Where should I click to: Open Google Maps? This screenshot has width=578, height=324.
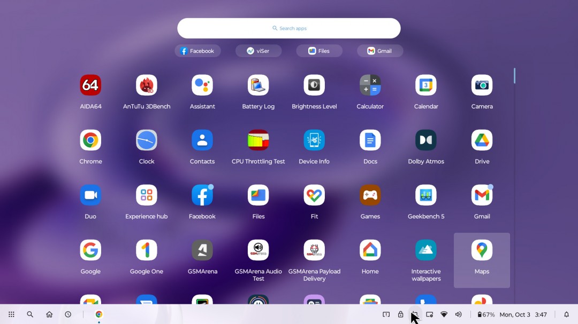pos(482,260)
